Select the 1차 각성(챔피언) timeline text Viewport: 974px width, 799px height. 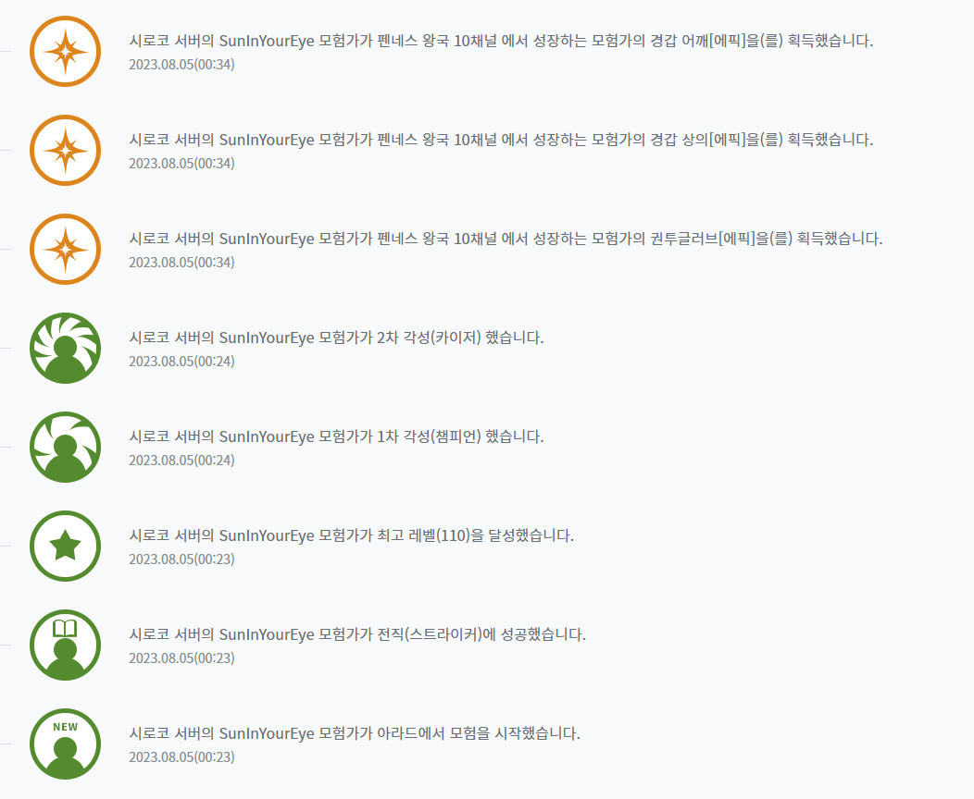(336, 436)
